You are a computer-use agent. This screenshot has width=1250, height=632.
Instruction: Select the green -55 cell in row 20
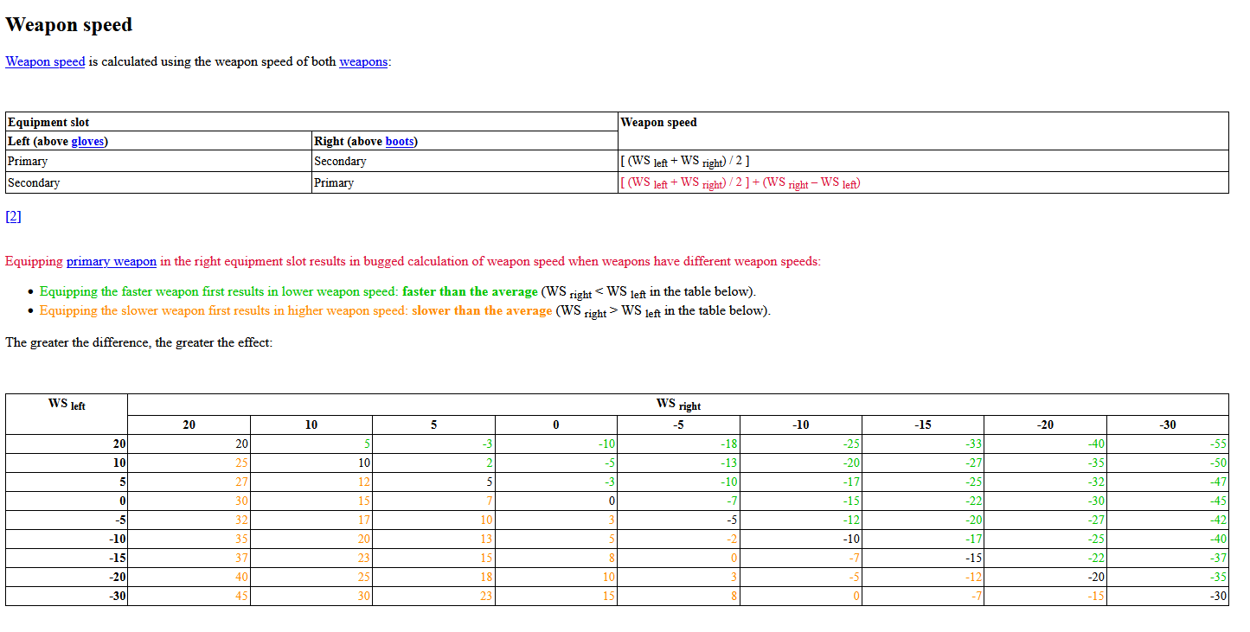[1168, 444]
